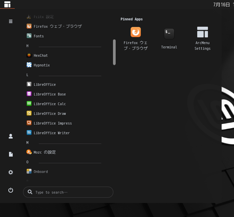The image size is (234, 217).
Task: Click the LibreOffice Impress icon
Action: pyautogui.click(x=29, y=123)
